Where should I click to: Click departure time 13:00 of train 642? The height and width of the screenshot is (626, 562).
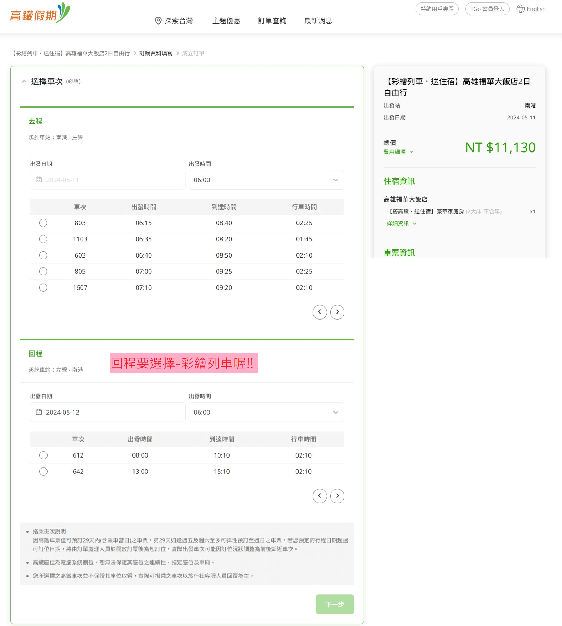(x=140, y=471)
